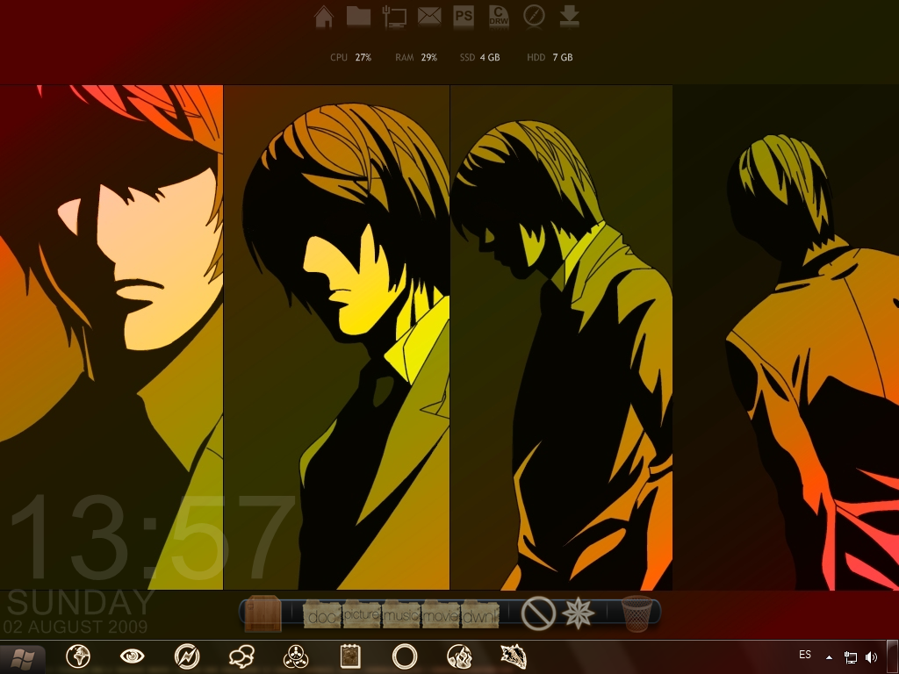
Task: Open the network computer icon in top launcher
Action: [x=394, y=17]
